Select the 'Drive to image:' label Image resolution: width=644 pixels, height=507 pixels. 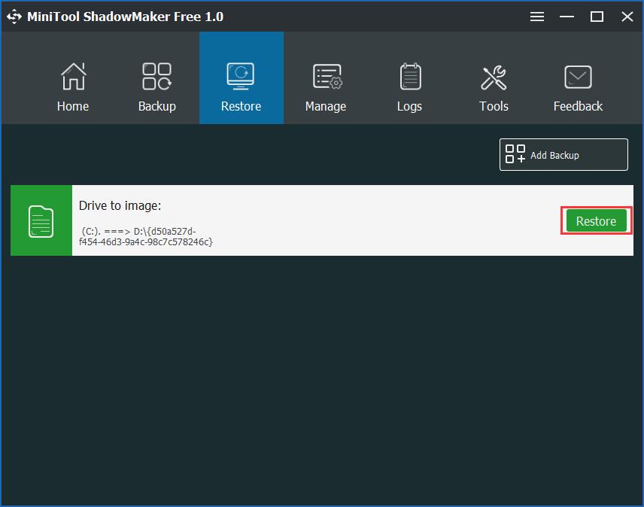point(120,205)
